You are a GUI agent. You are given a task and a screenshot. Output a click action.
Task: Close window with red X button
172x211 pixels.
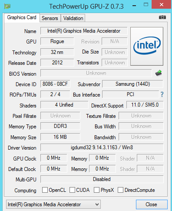162,4
